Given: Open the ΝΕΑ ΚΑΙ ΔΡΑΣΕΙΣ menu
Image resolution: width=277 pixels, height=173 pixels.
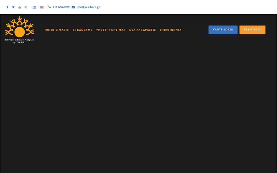Looking at the screenshot, I should pyautogui.click(x=143, y=30).
